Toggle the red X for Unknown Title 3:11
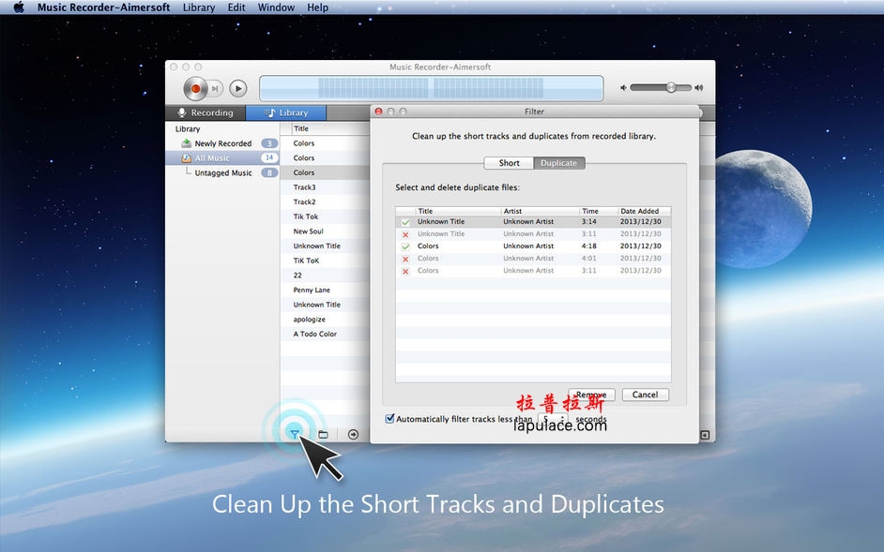 click(x=405, y=234)
